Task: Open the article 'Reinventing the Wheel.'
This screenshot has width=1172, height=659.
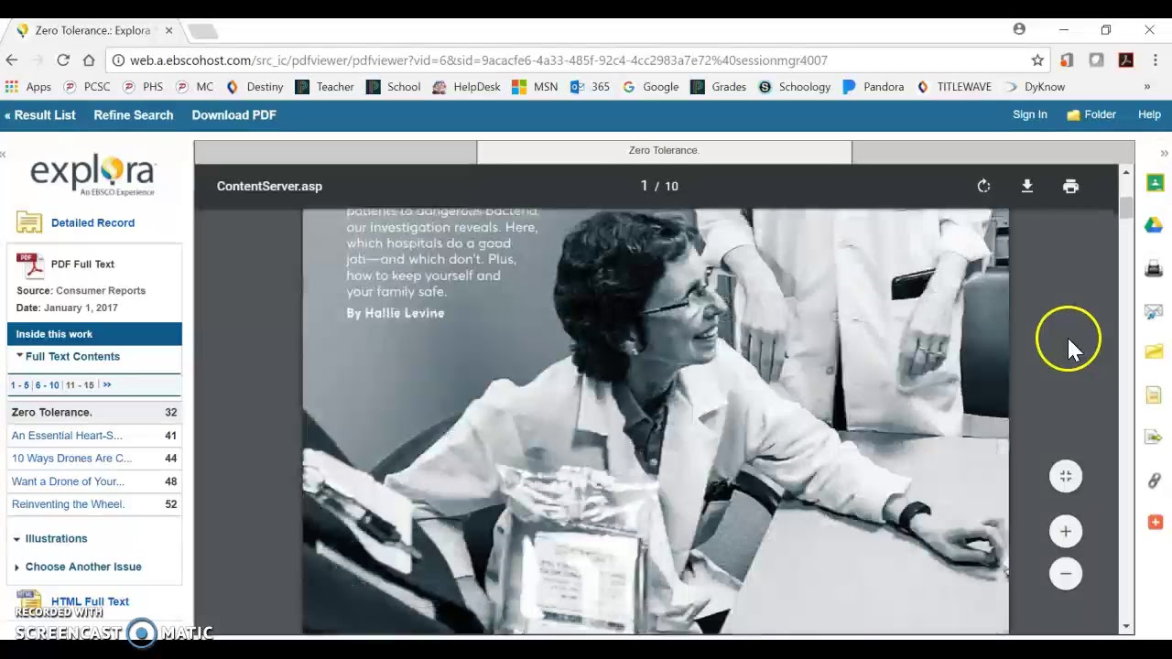Action: coord(68,504)
